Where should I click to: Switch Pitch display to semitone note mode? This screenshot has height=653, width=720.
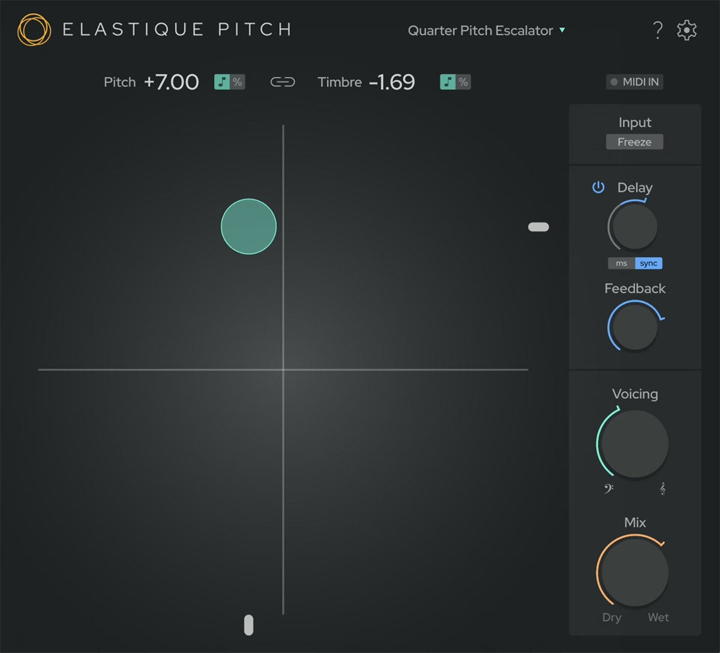223,82
